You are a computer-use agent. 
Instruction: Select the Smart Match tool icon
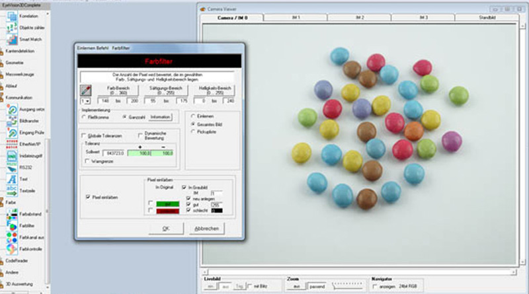[x=12, y=39]
